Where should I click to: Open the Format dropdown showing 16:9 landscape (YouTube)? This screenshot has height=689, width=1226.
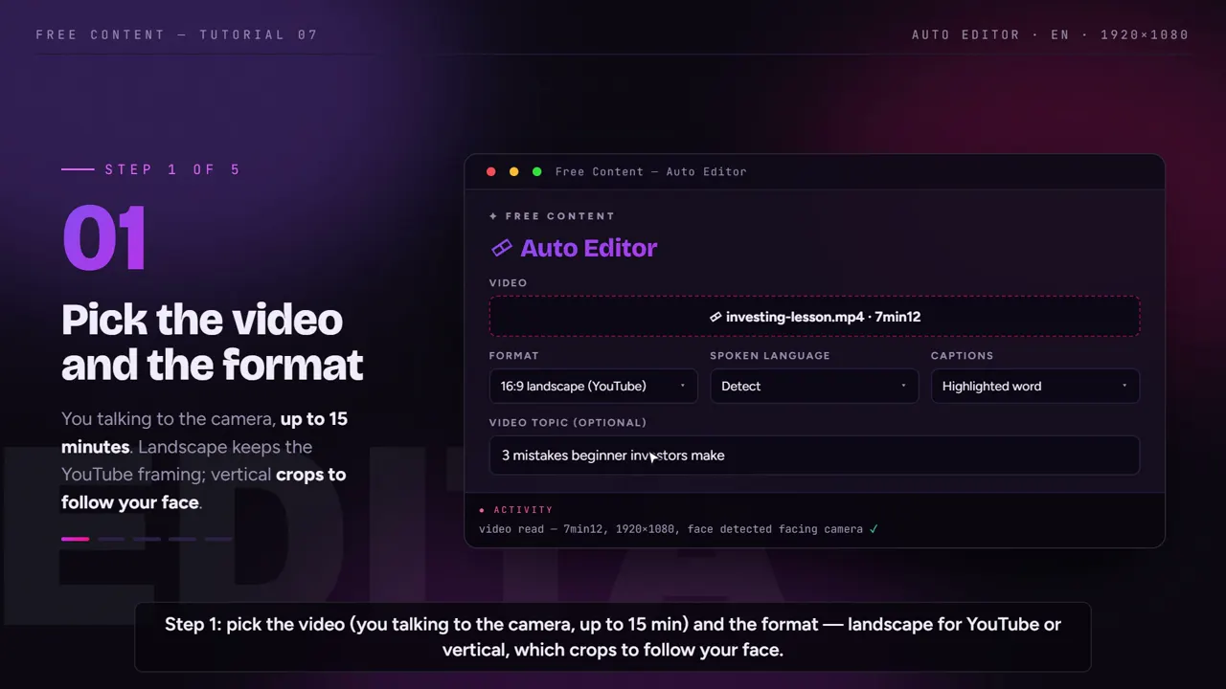[x=593, y=386]
